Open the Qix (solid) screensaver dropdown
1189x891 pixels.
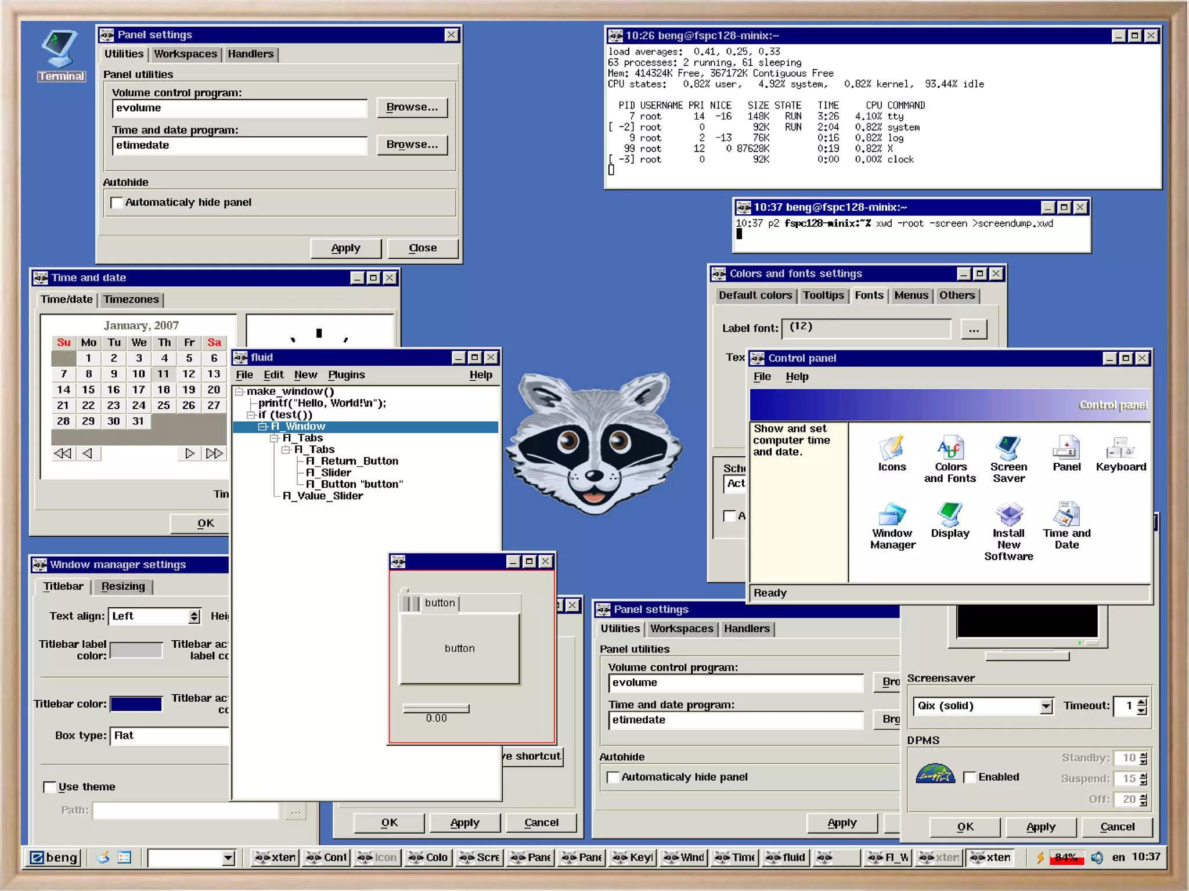1046,706
